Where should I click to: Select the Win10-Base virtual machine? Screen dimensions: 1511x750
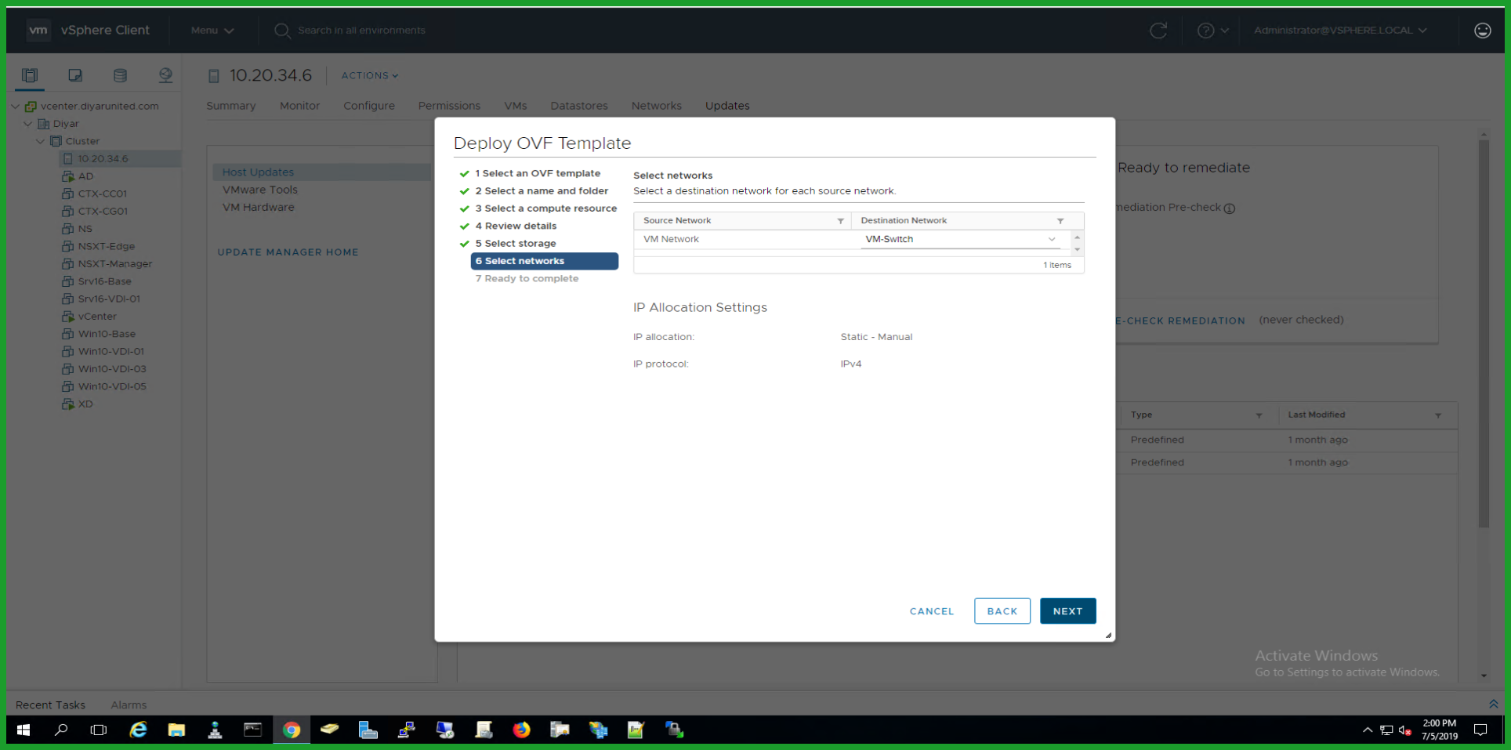107,334
